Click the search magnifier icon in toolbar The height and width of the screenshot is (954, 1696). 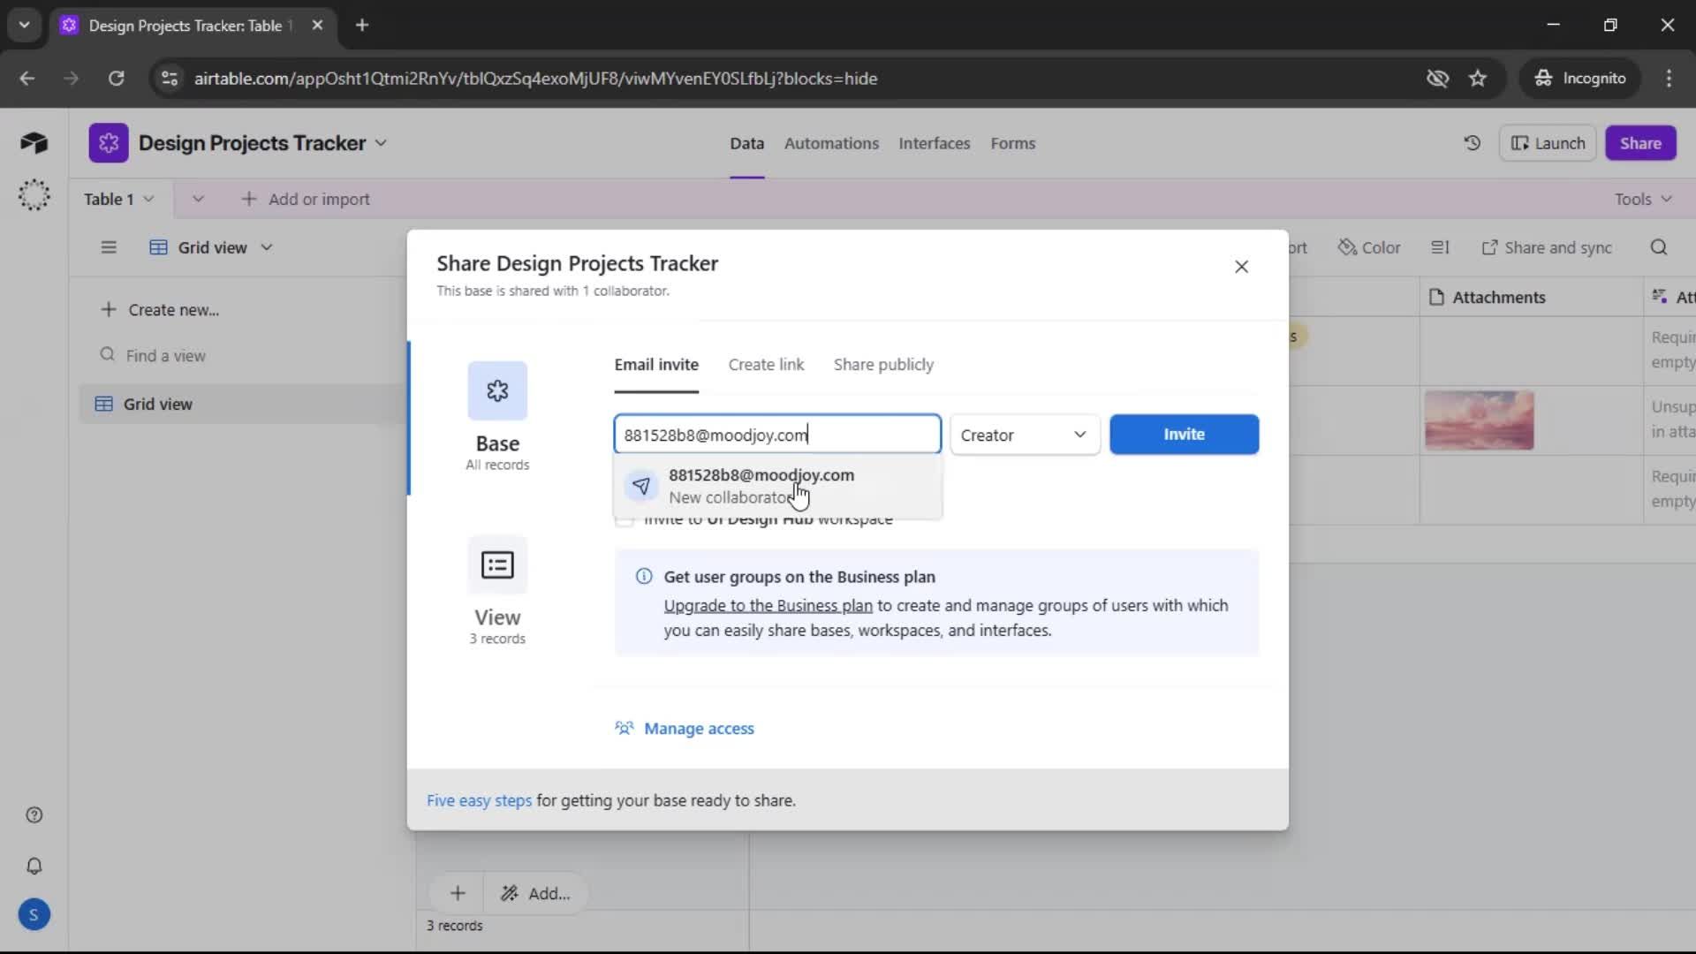pos(1658,247)
